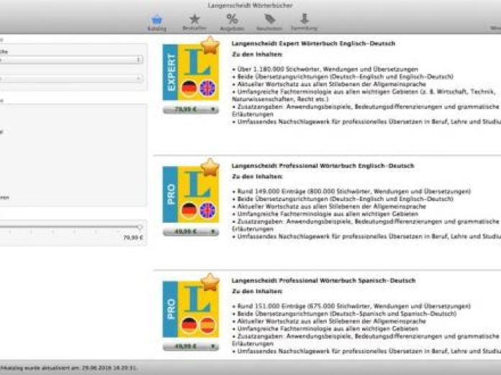
Task: Click the category list box in sidebar
Action: tap(73, 155)
